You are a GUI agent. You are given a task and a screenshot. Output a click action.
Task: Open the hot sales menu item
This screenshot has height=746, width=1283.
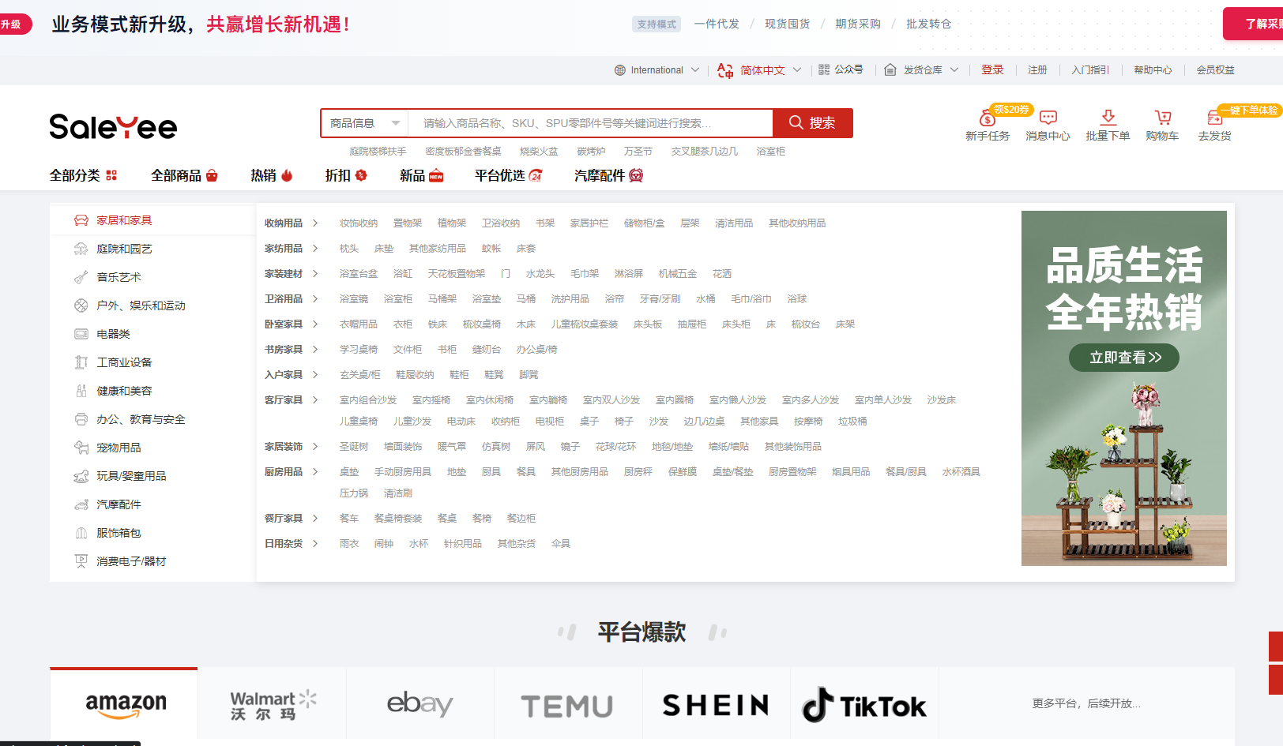[x=271, y=175]
